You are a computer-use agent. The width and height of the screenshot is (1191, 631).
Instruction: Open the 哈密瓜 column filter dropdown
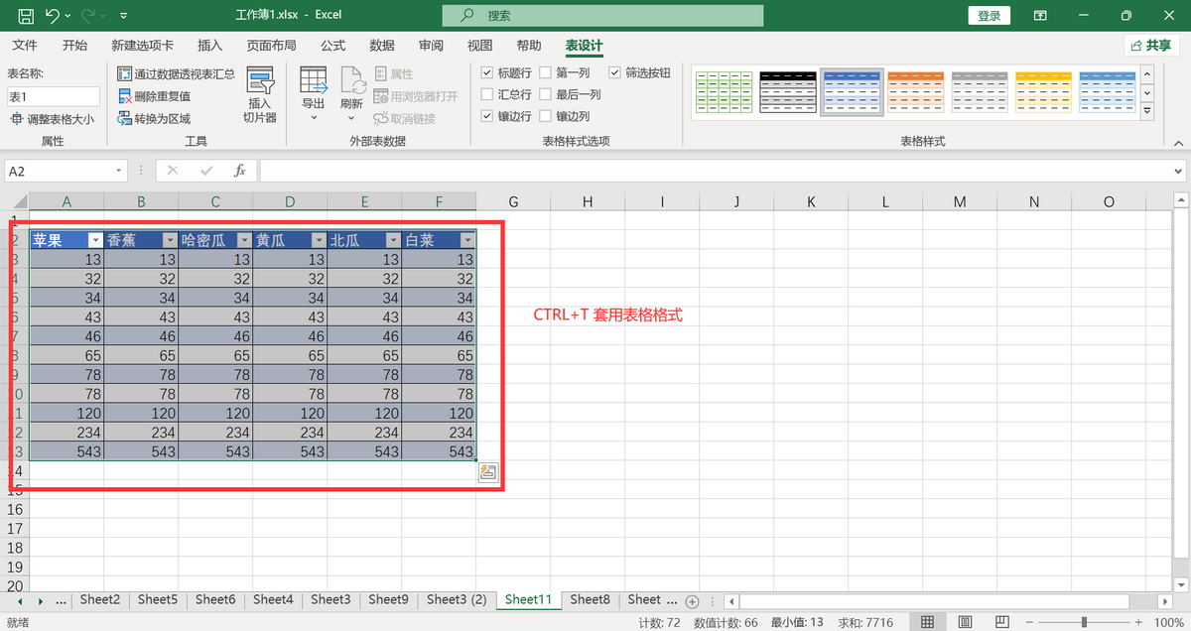(243, 240)
